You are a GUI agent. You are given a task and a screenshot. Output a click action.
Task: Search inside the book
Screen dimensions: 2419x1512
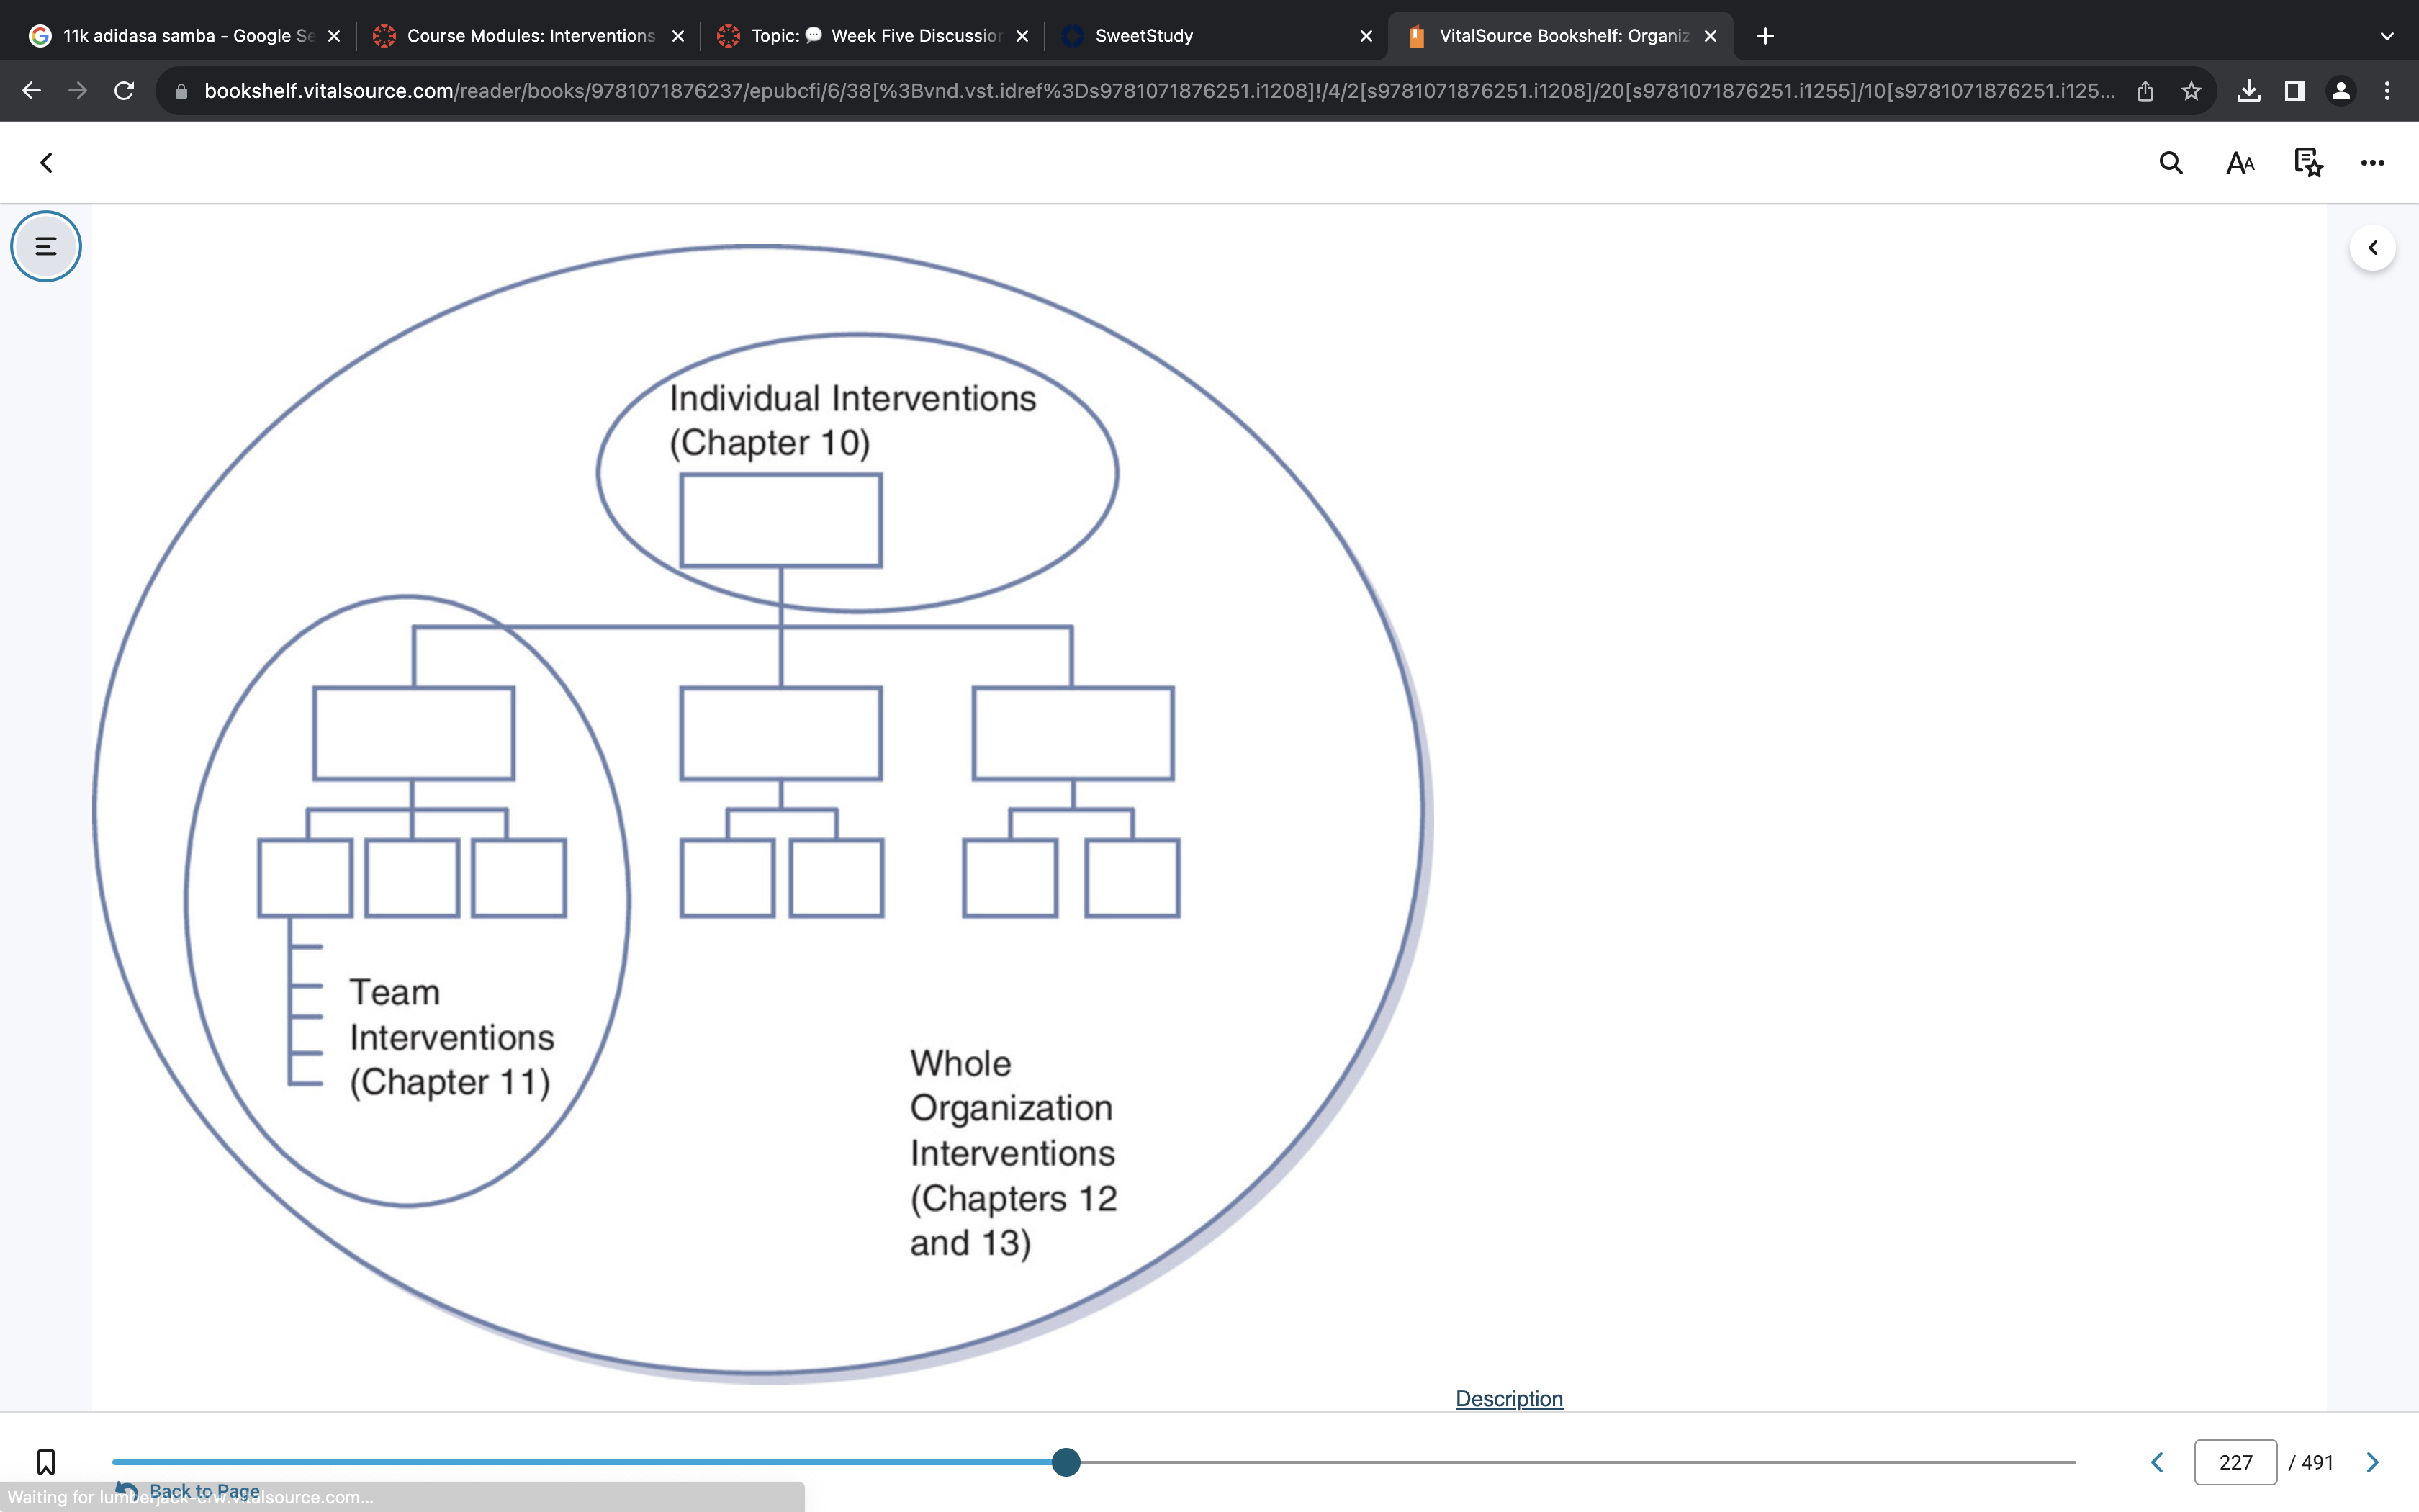2170,163
